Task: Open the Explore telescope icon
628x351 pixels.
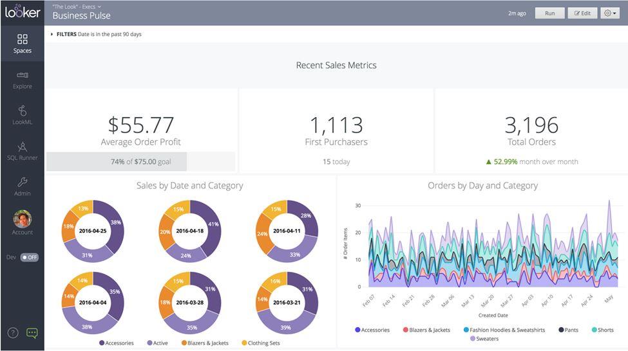Action: (22, 76)
